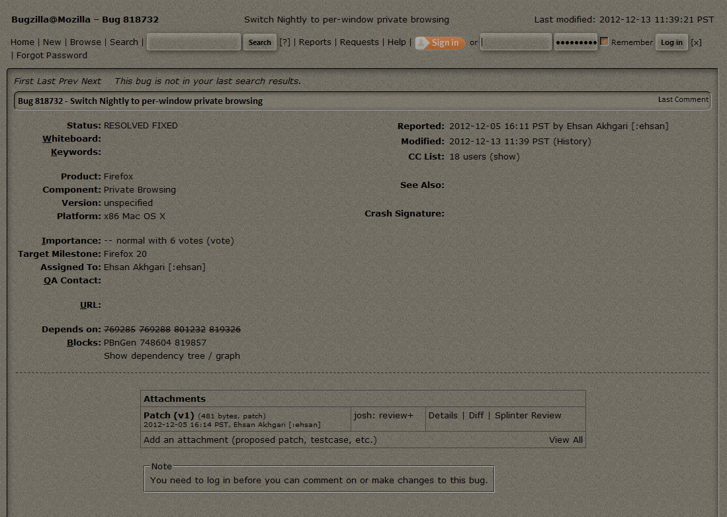Viewport: 727px width, 517px height.
Task: Open the Requests link
Action: coord(359,42)
